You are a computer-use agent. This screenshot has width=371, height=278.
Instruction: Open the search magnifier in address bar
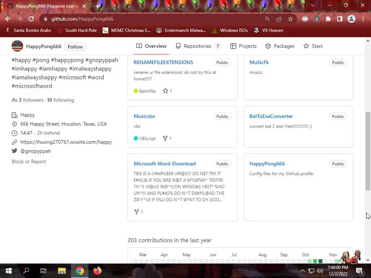[267, 19]
